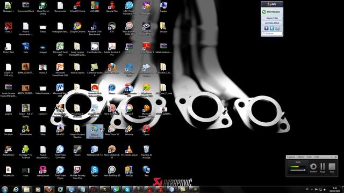Select the Dota 2 Test shortcut
The image size is (344, 193).
(9, 48)
